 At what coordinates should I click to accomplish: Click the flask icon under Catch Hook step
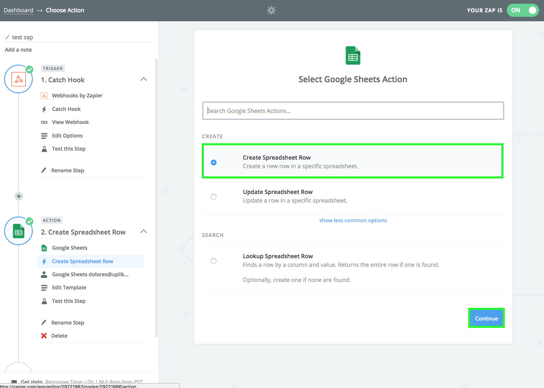click(44, 149)
